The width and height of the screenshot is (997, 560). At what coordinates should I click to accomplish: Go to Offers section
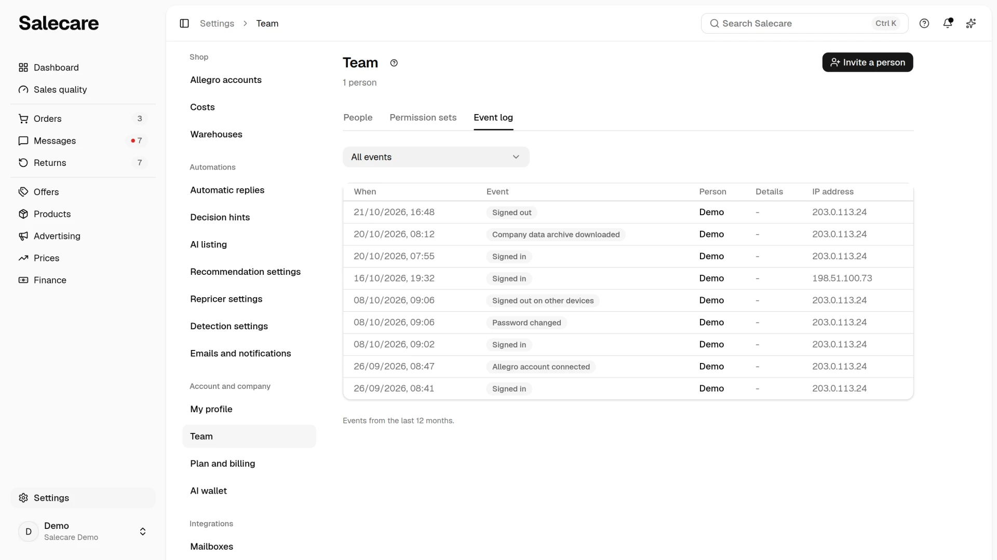point(83,192)
